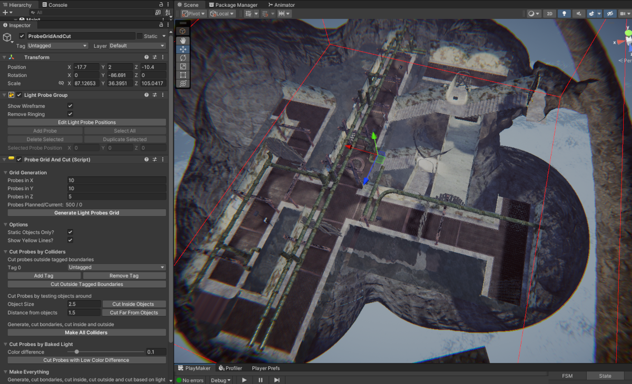The width and height of the screenshot is (632, 384).
Task: Open Hierarchy panel kebab menu
Action: [x=168, y=5]
